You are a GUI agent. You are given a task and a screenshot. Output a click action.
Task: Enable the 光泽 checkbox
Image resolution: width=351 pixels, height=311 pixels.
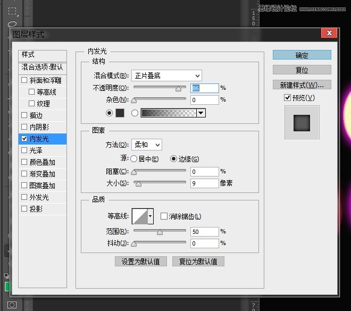24,150
